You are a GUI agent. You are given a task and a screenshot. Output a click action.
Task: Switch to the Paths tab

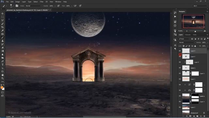195,35
